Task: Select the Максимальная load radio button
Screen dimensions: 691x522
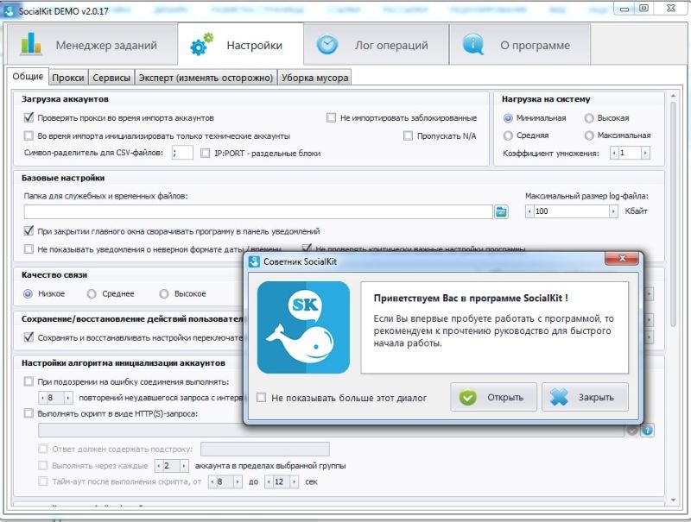Action: coord(589,135)
